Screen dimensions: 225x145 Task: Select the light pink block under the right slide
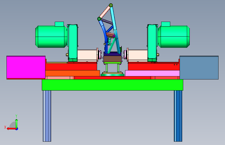pos(152,73)
